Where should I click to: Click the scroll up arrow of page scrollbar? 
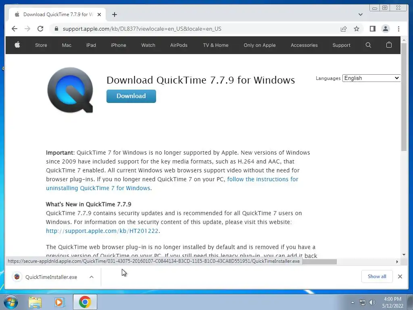(x=404, y=40)
